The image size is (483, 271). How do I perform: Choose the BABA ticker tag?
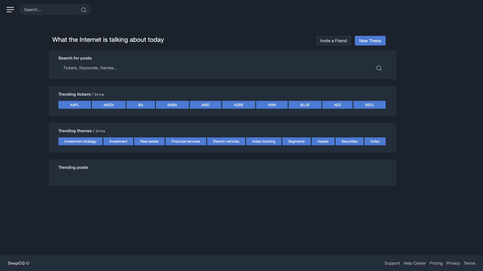coord(172,105)
